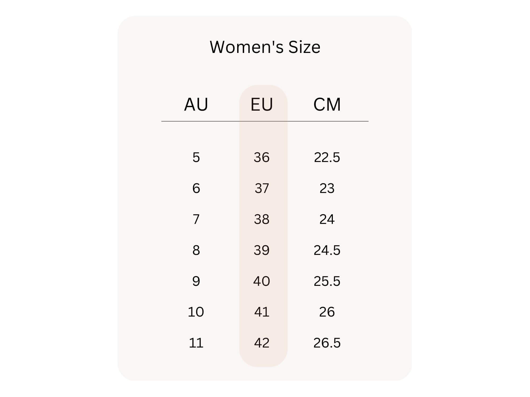The image size is (530, 397).
Task: Select AU size 11 entry
Action: point(196,343)
